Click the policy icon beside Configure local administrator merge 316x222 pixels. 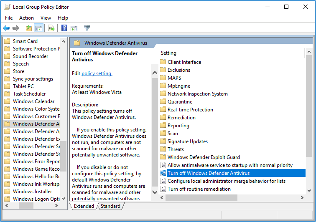pyautogui.click(x=163, y=181)
